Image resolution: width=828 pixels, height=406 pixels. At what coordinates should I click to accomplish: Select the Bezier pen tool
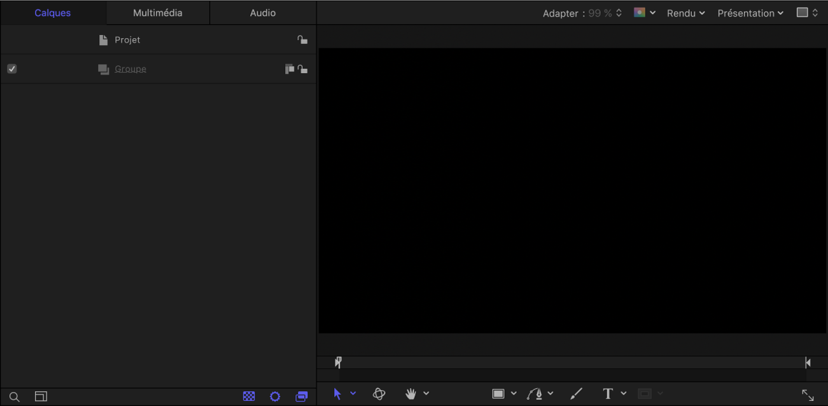point(535,394)
